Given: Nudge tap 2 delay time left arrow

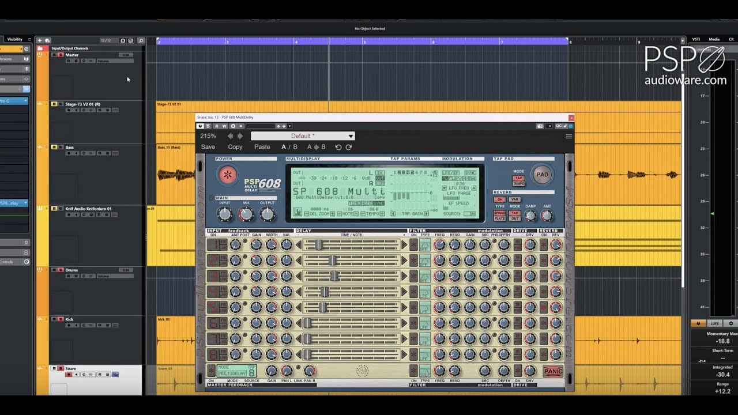Looking at the screenshot, I should coord(299,261).
